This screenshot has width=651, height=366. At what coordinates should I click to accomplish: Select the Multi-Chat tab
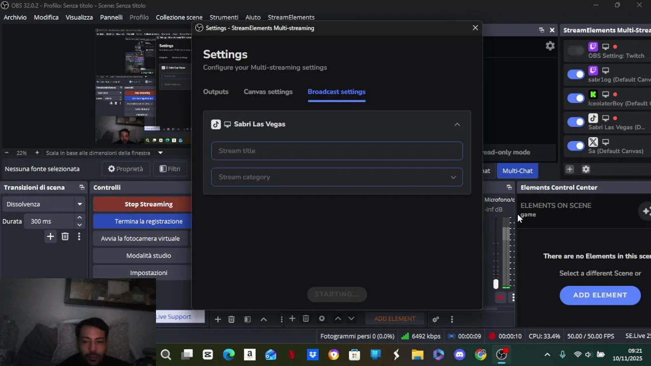click(517, 171)
